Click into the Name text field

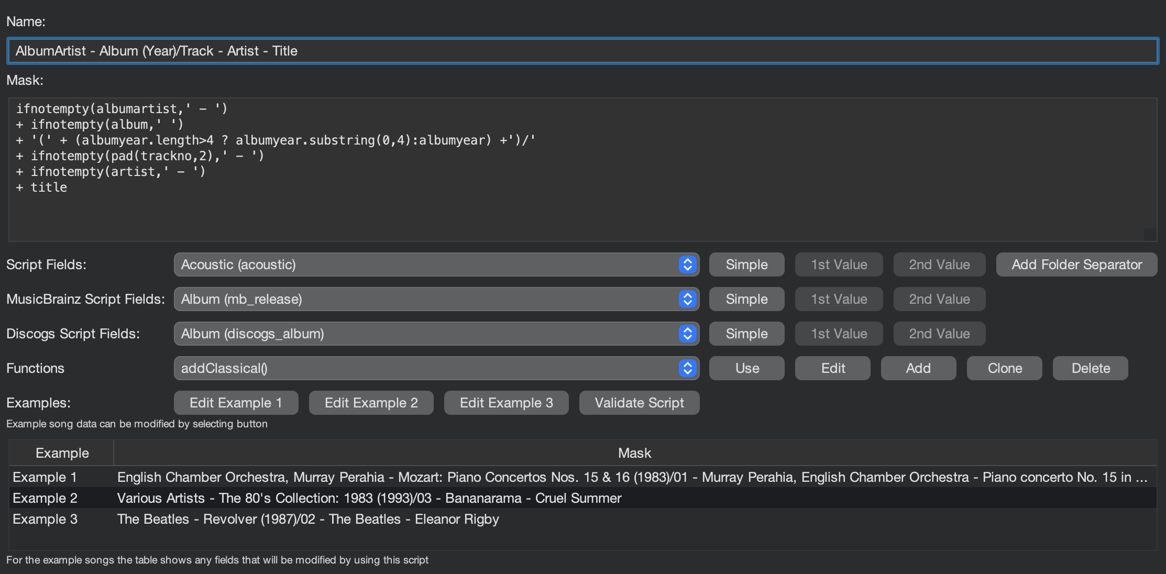pyautogui.click(x=582, y=51)
